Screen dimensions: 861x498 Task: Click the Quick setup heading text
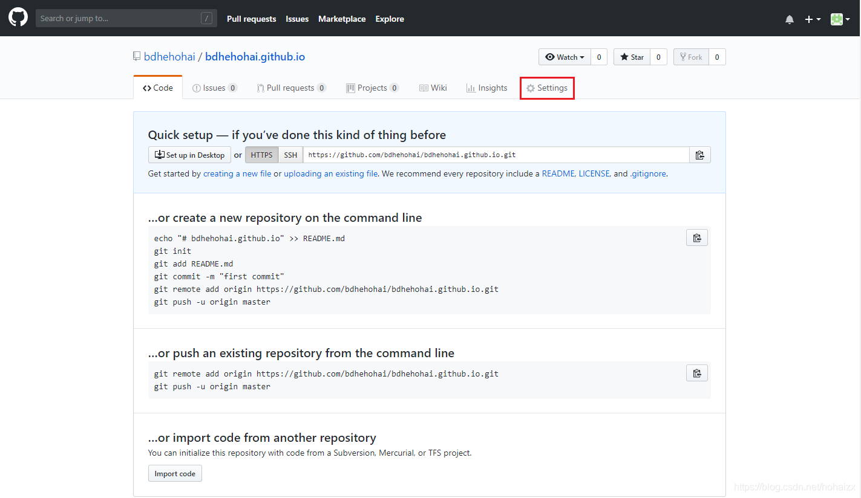pos(297,135)
